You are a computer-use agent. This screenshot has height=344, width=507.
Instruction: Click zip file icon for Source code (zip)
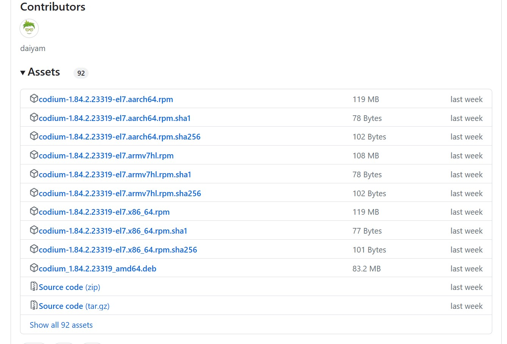click(34, 287)
